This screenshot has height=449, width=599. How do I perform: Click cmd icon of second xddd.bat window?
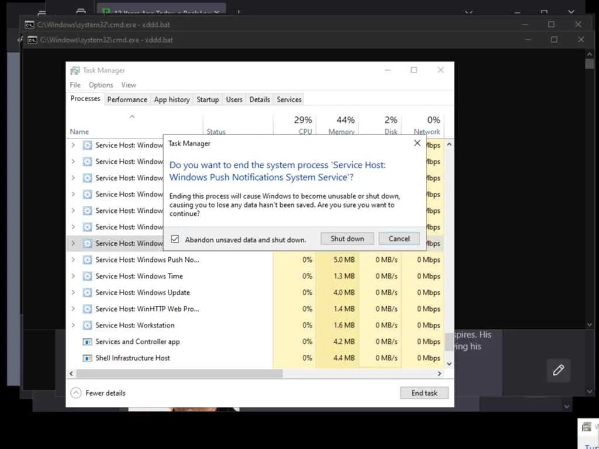click(x=33, y=40)
